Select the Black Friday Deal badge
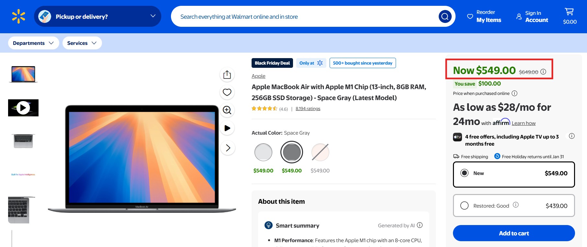Viewport: 587px width, 247px height. point(272,63)
